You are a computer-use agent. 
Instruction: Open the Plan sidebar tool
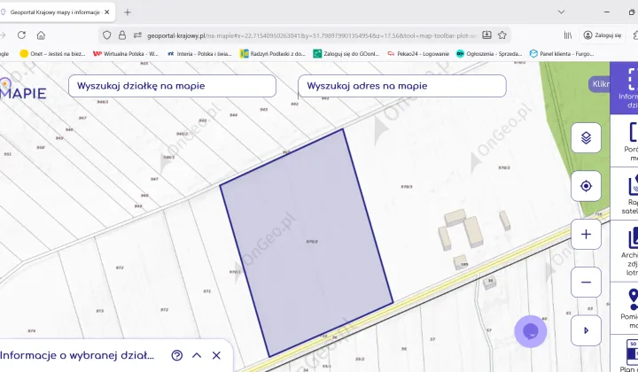pyautogui.click(x=626, y=353)
